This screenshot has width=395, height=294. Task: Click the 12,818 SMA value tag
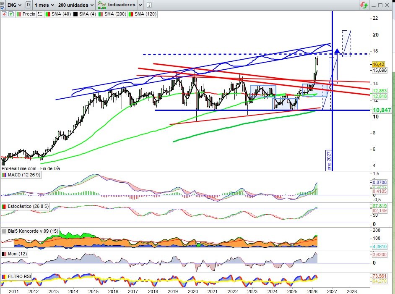coord(379,96)
